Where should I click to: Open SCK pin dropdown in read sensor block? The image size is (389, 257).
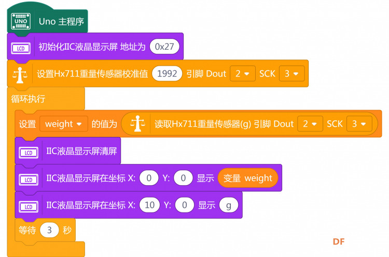coord(359,124)
